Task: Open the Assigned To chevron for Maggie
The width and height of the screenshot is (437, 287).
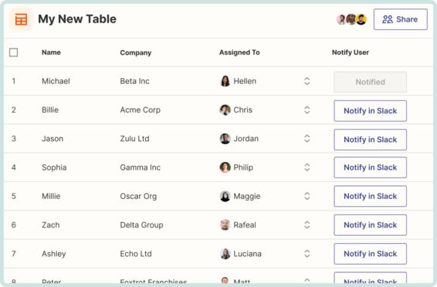Action: 307,196
